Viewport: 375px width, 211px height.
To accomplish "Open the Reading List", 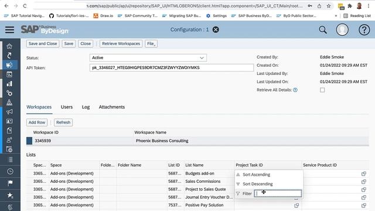I will (357, 16).
